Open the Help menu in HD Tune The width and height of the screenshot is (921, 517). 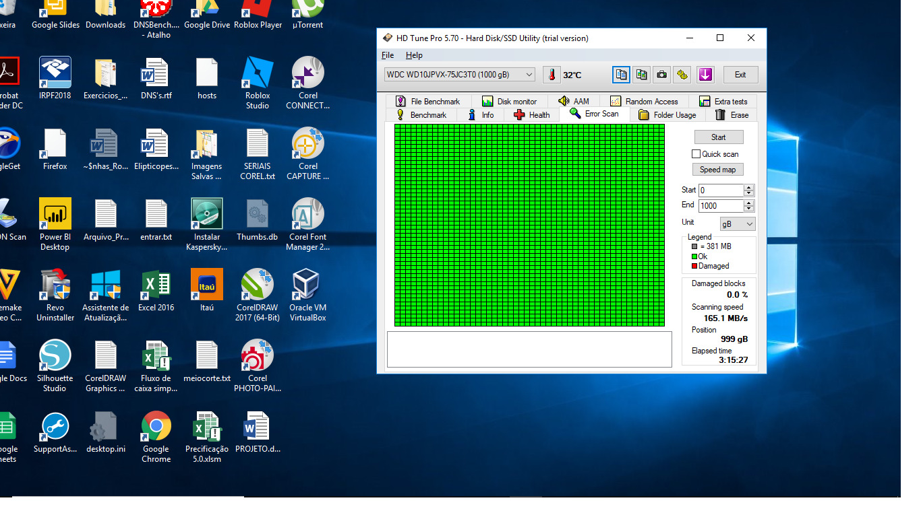(414, 55)
